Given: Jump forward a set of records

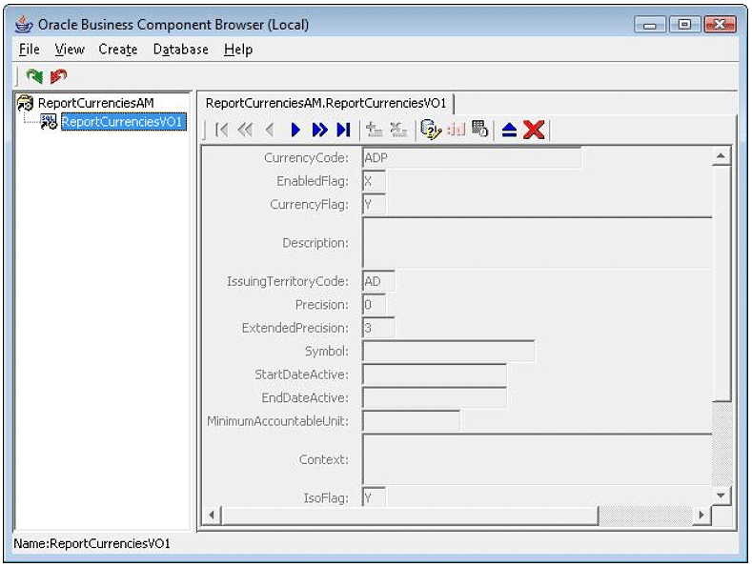Looking at the screenshot, I should (319, 130).
